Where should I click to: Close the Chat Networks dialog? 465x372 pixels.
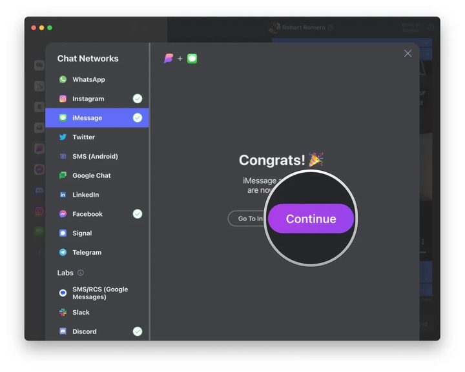pos(408,54)
